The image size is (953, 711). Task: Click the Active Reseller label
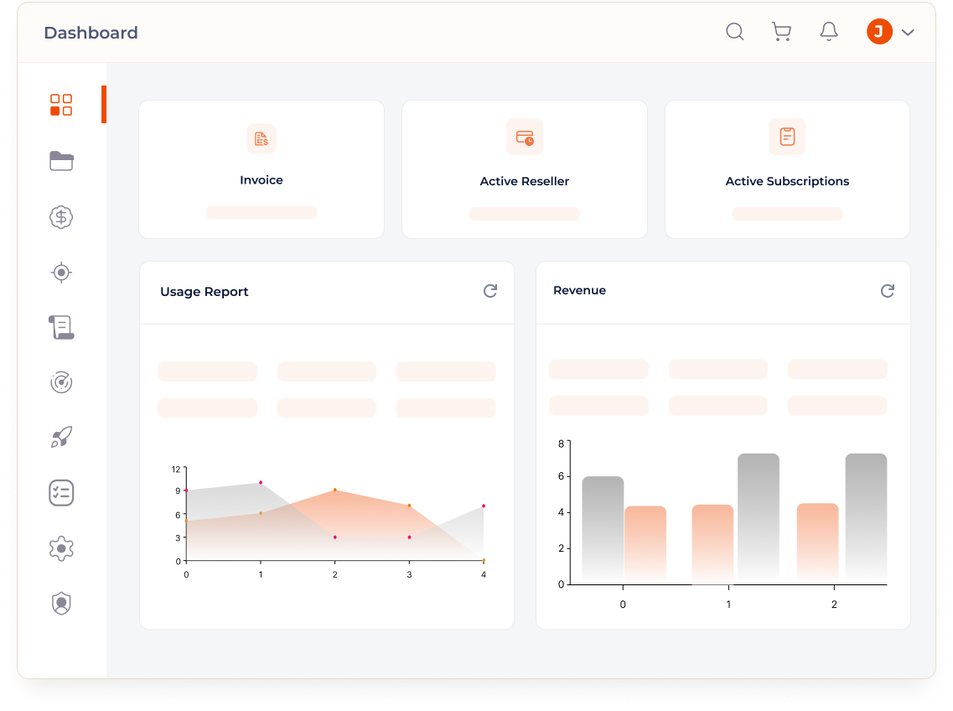coord(525,181)
